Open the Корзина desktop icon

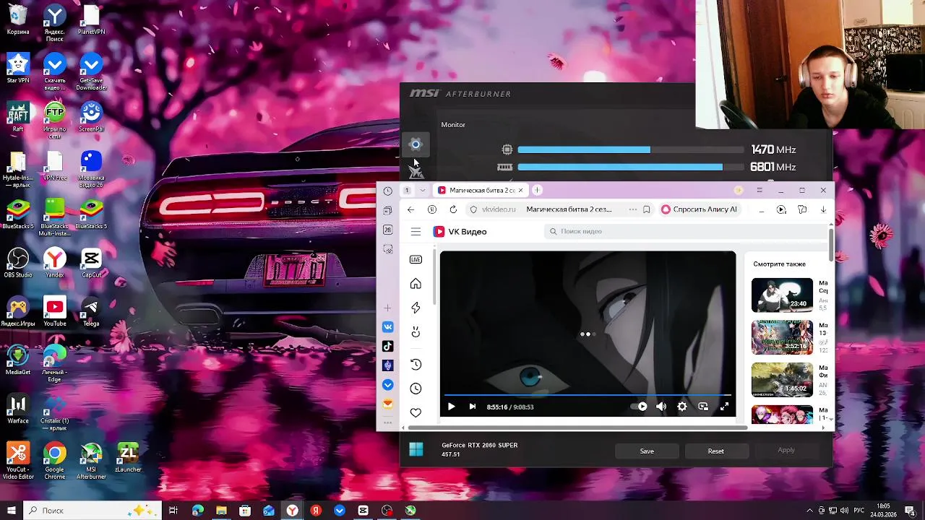coord(18,20)
